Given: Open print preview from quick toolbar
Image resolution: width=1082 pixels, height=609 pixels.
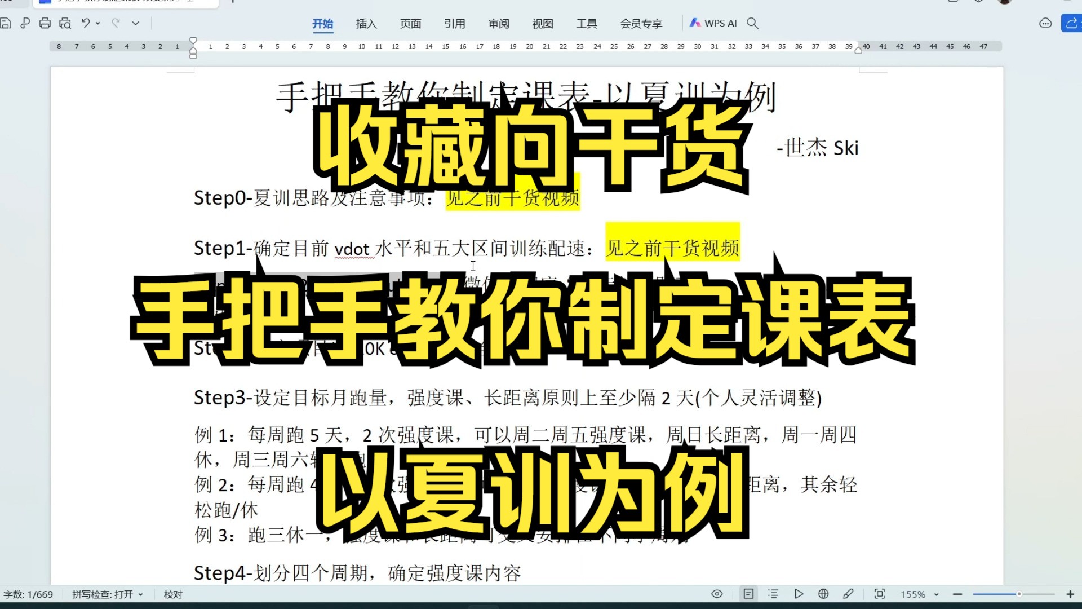Looking at the screenshot, I should tap(65, 23).
